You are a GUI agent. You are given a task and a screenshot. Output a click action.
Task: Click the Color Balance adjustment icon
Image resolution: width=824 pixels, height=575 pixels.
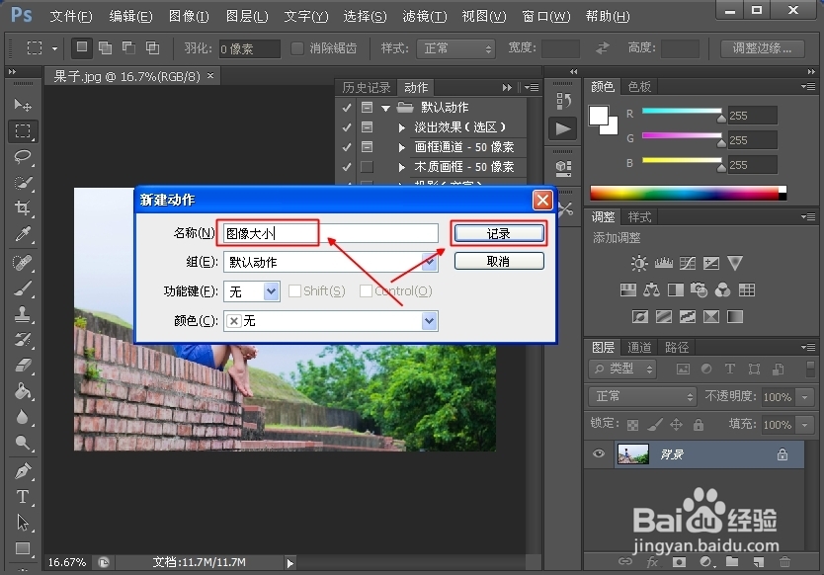click(652, 289)
